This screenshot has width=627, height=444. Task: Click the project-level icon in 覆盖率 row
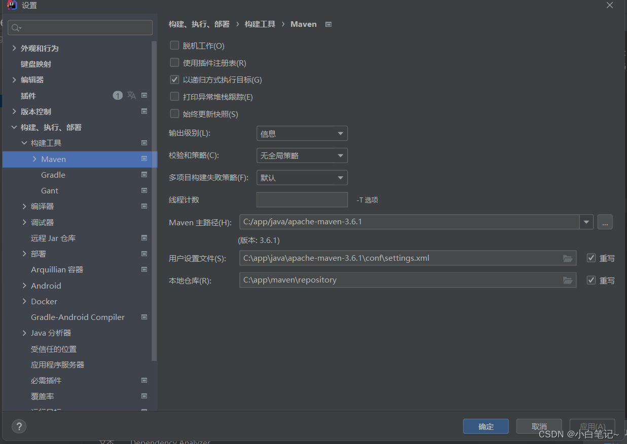click(x=144, y=396)
